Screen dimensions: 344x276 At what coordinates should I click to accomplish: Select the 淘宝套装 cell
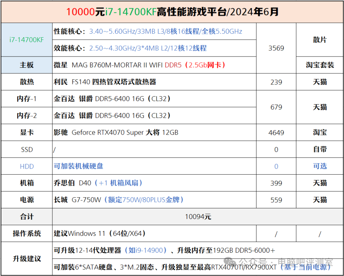[319, 65]
